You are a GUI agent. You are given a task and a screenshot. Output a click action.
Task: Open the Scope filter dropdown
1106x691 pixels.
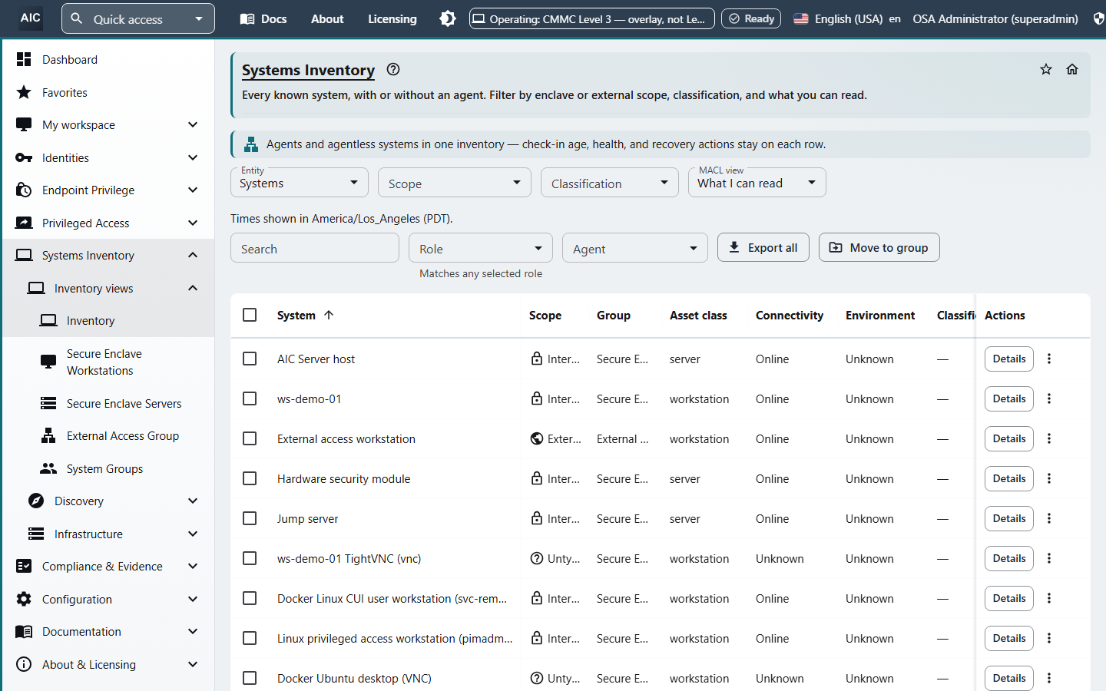point(455,183)
